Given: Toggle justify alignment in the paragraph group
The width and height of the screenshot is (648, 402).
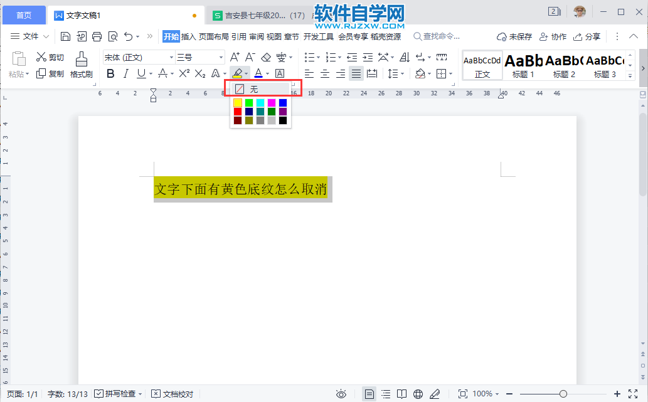Looking at the screenshot, I should pyautogui.click(x=356, y=73).
